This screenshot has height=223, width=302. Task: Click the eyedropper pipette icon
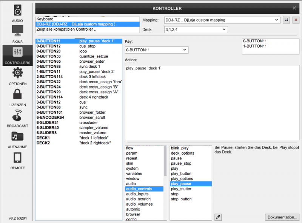pyautogui.click(x=218, y=217)
